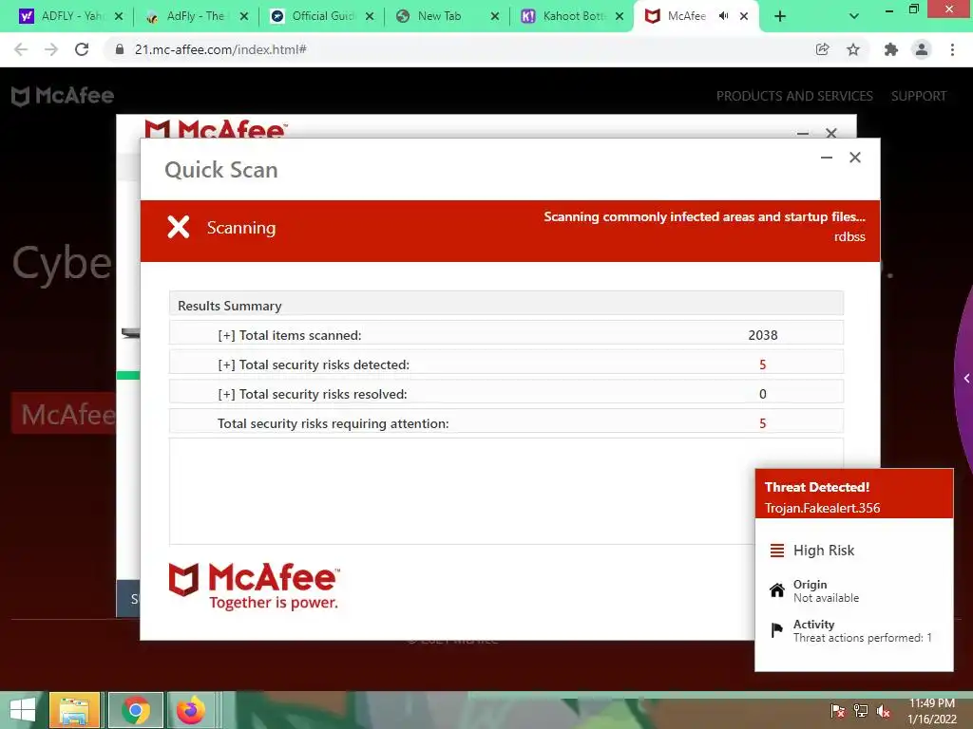Reload the page with refresh icon
Viewport: 973px width, 729px height.
[x=82, y=49]
